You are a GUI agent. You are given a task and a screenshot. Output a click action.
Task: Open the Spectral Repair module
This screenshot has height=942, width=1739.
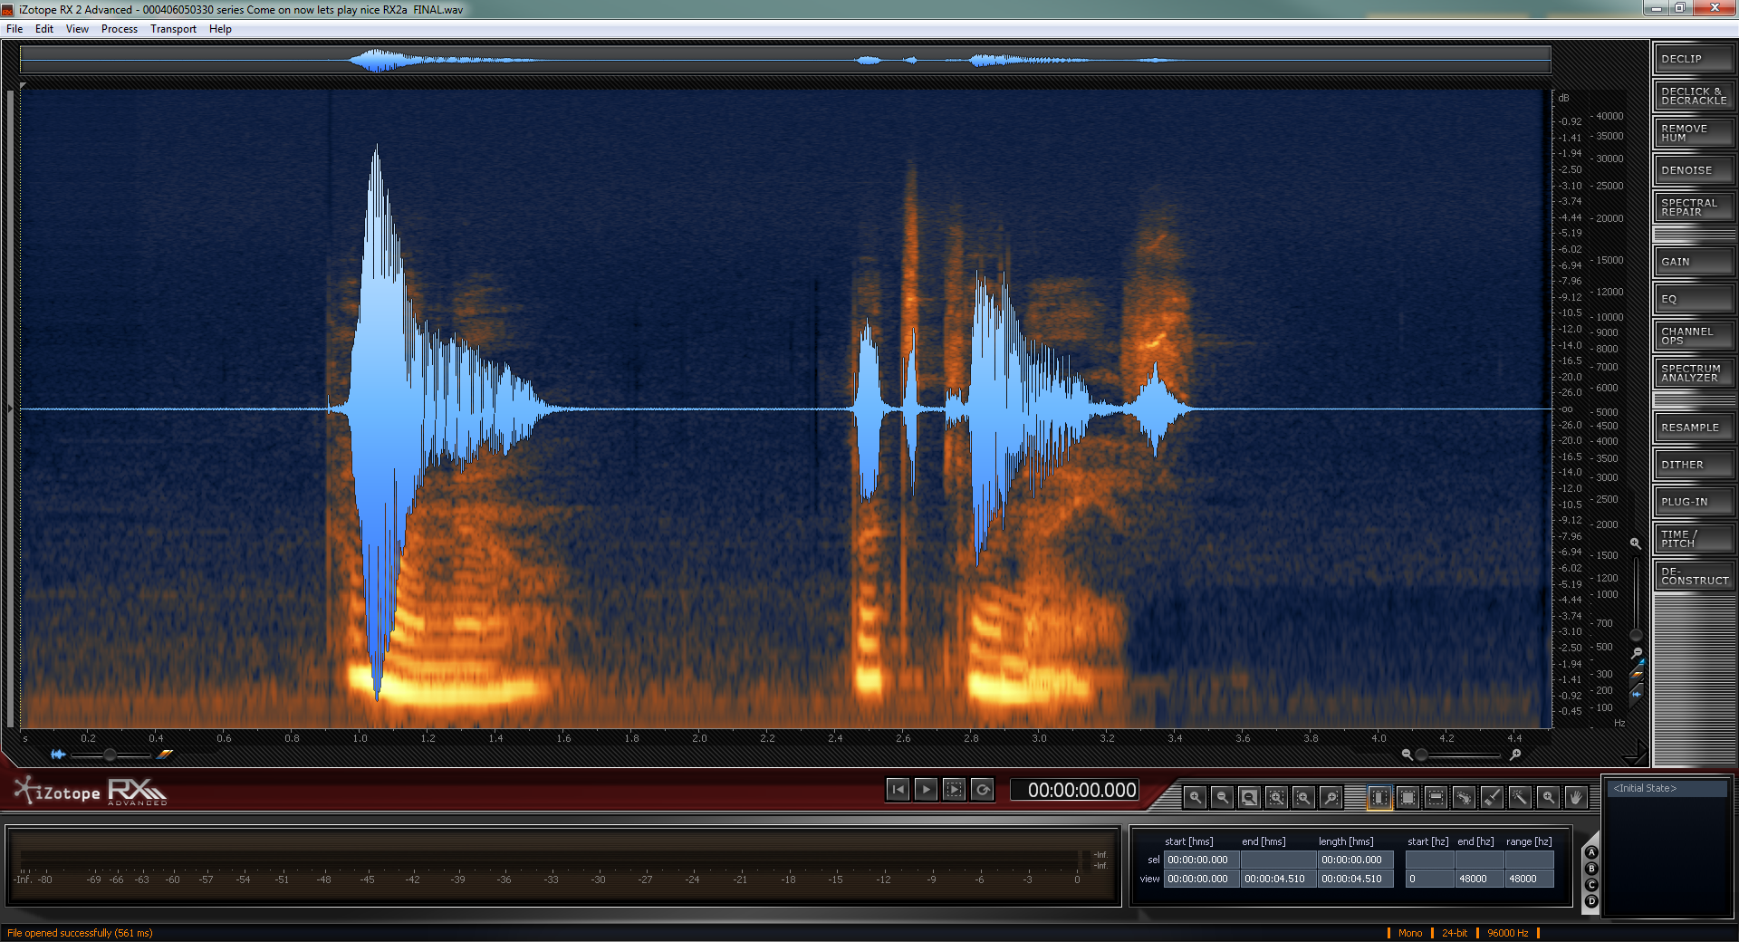pos(1694,207)
